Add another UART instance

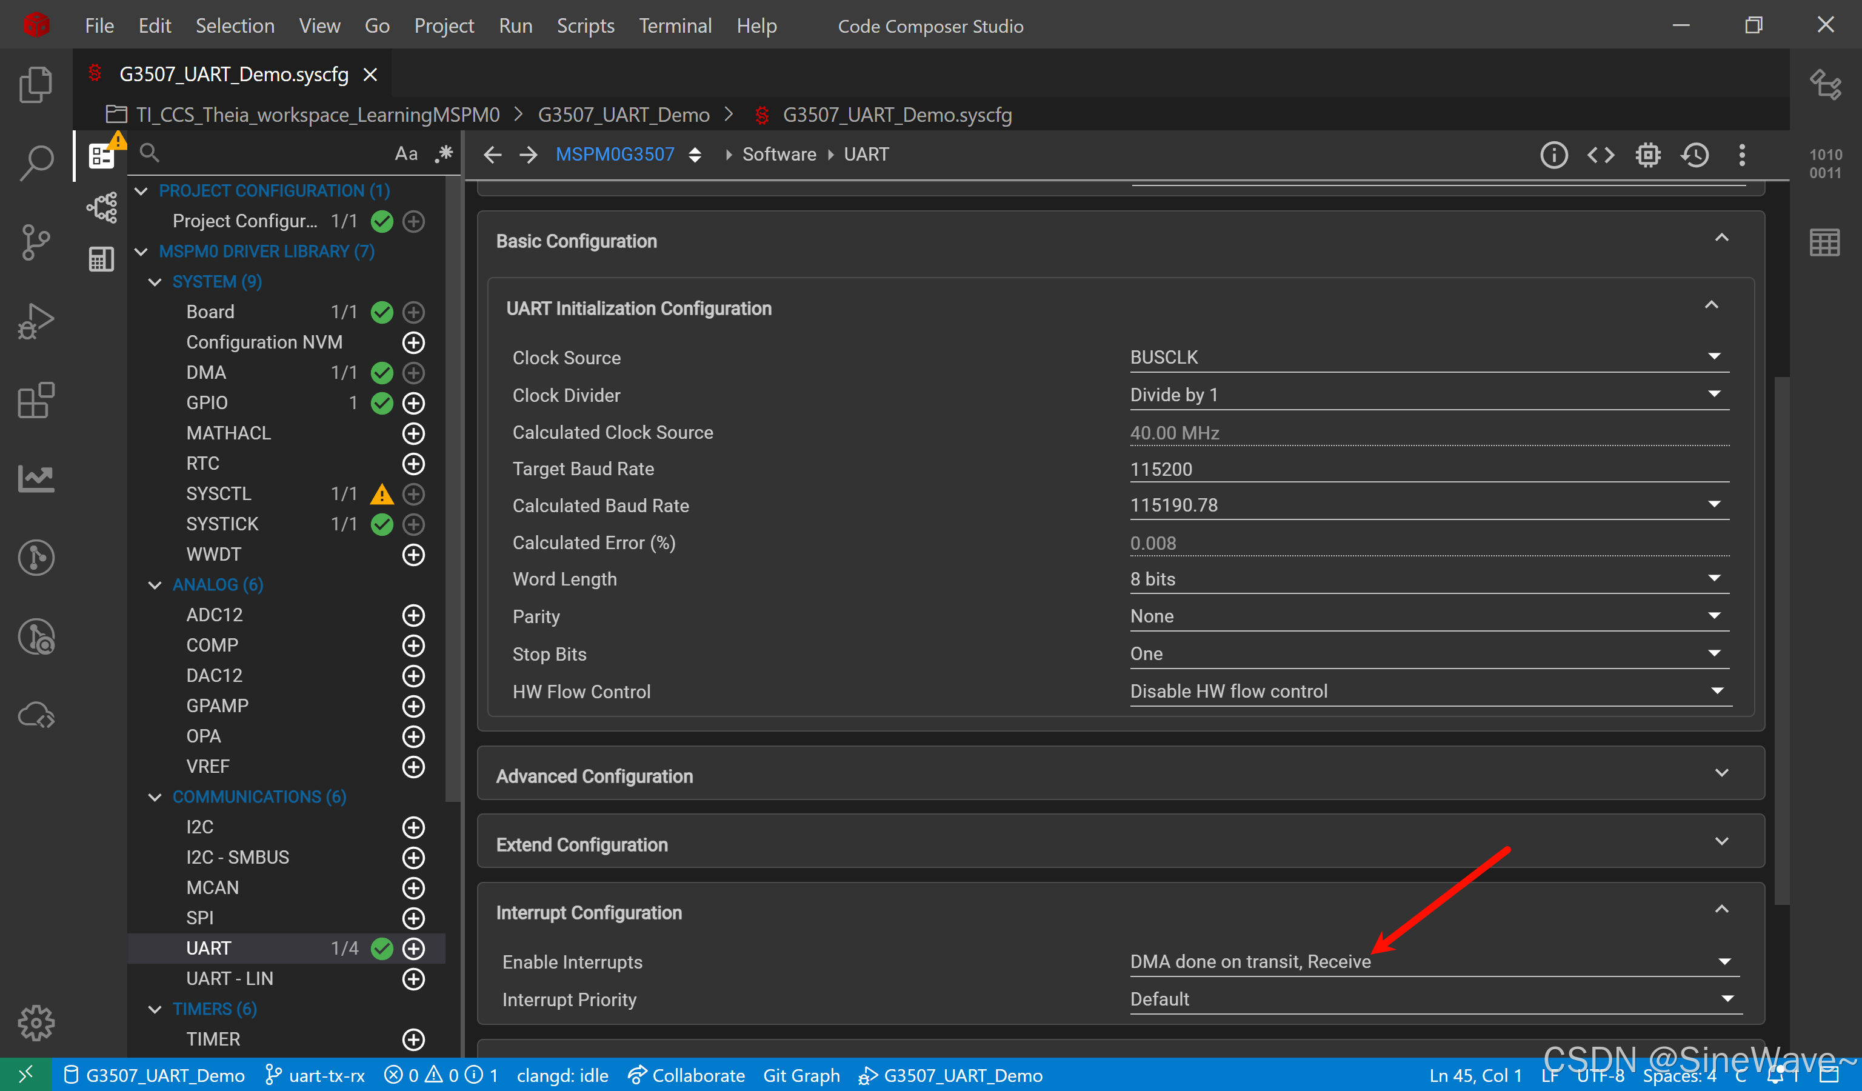tap(413, 949)
